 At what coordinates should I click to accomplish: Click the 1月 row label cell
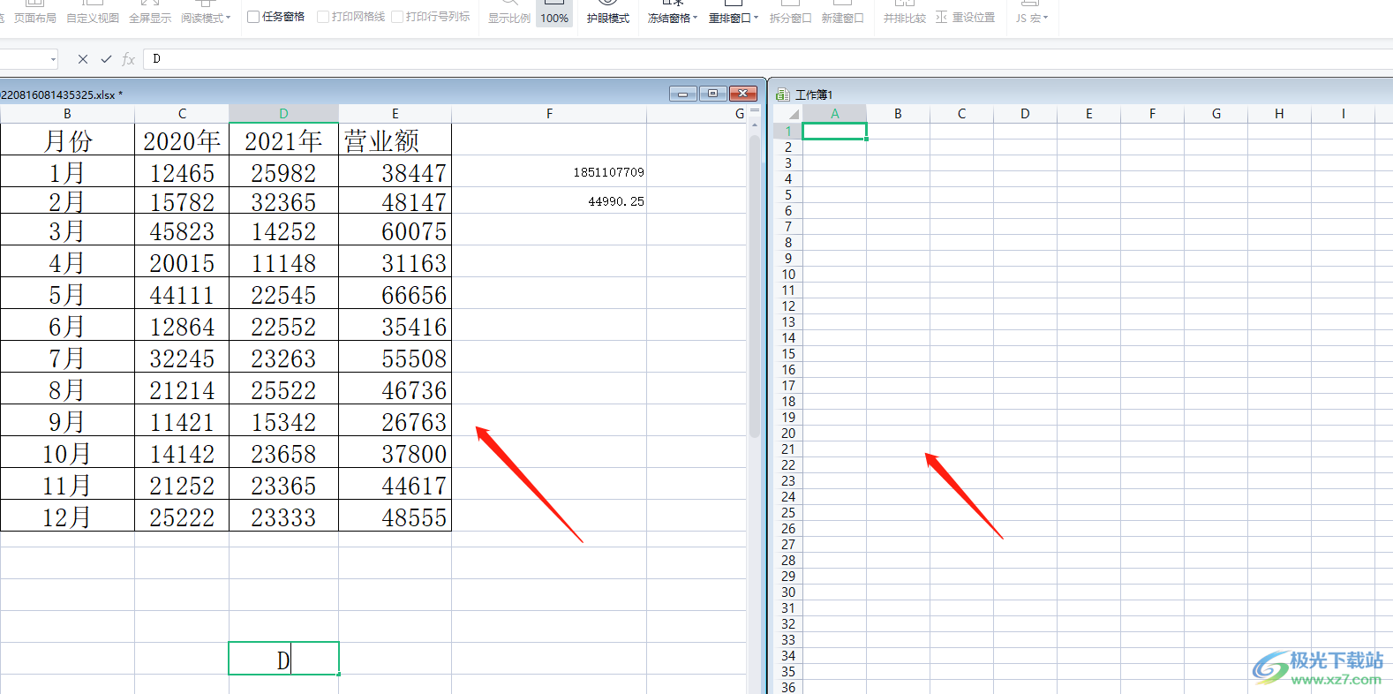[67, 172]
